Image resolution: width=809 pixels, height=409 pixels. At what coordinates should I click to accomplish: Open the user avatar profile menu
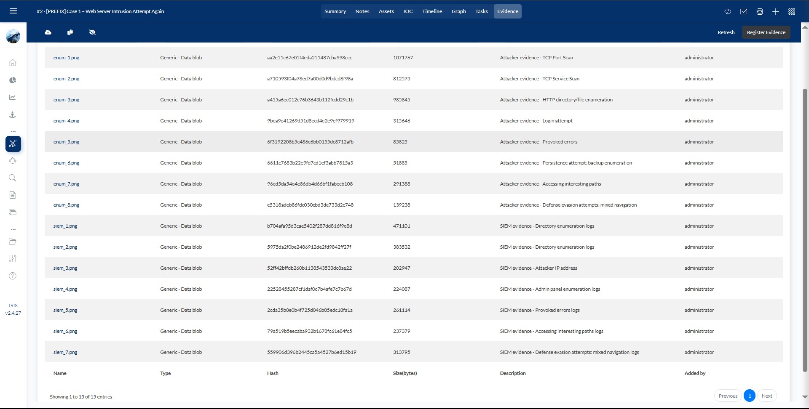click(13, 36)
